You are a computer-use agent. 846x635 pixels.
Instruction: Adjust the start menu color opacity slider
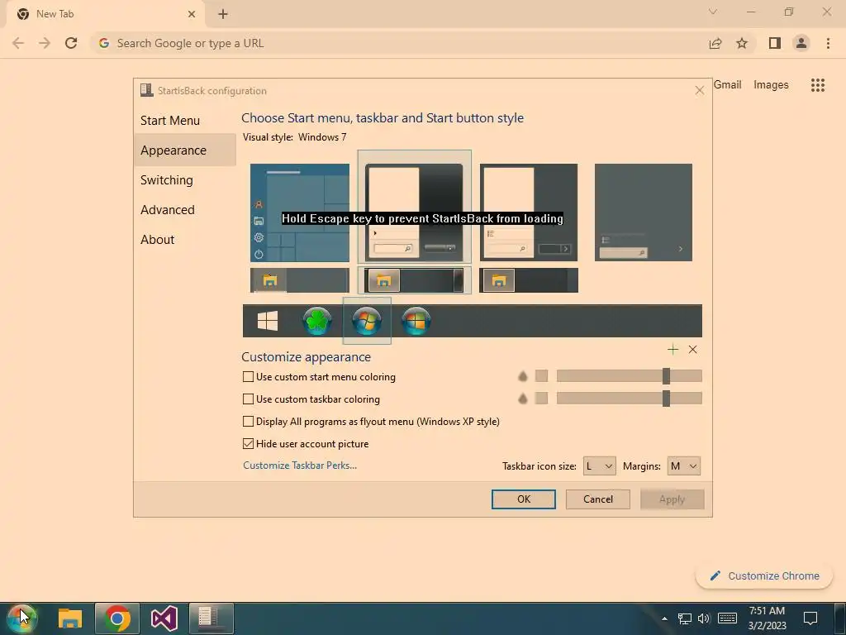tap(629, 376)
